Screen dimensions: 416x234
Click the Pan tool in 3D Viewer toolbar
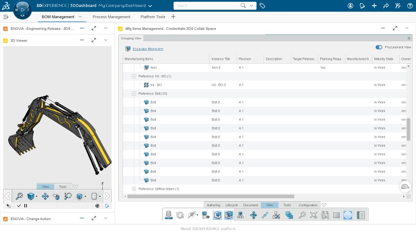(x=45, y=196)
